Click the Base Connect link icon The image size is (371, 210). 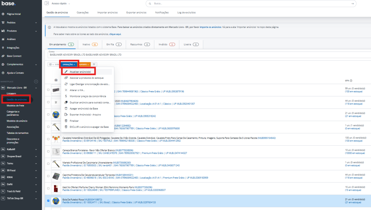[3, 56]
